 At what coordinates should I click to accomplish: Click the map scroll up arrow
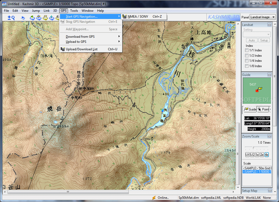click(238, 24)
